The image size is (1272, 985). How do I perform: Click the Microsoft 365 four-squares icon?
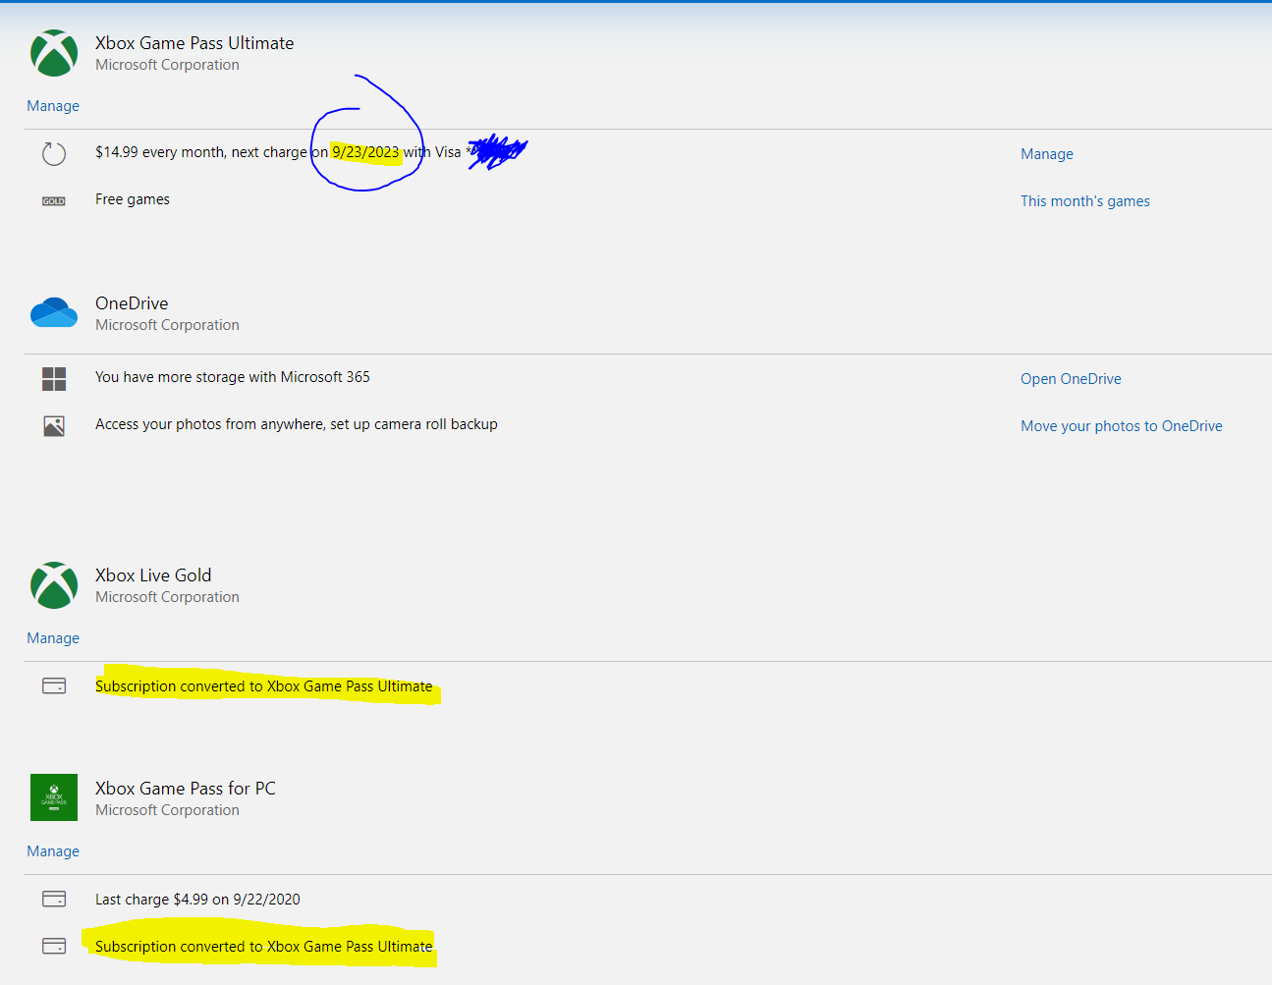[x=54, y=379]
